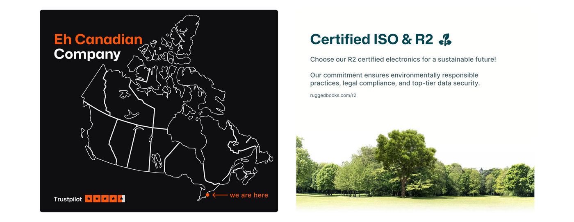Click the orange "Eh Canadian" heading
574x222 pixels.
click(98, 39)
